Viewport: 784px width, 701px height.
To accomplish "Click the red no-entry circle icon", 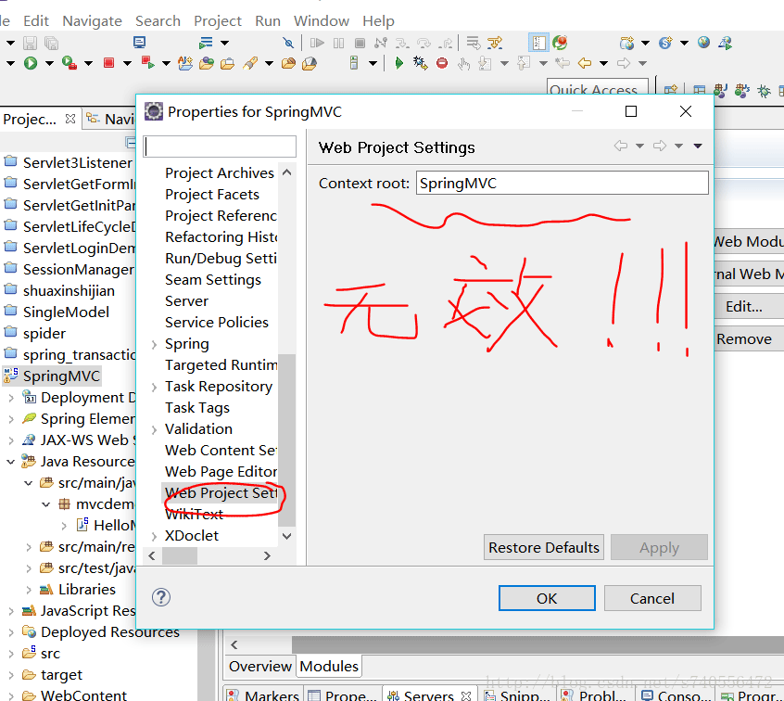I will tap(442, 63).
